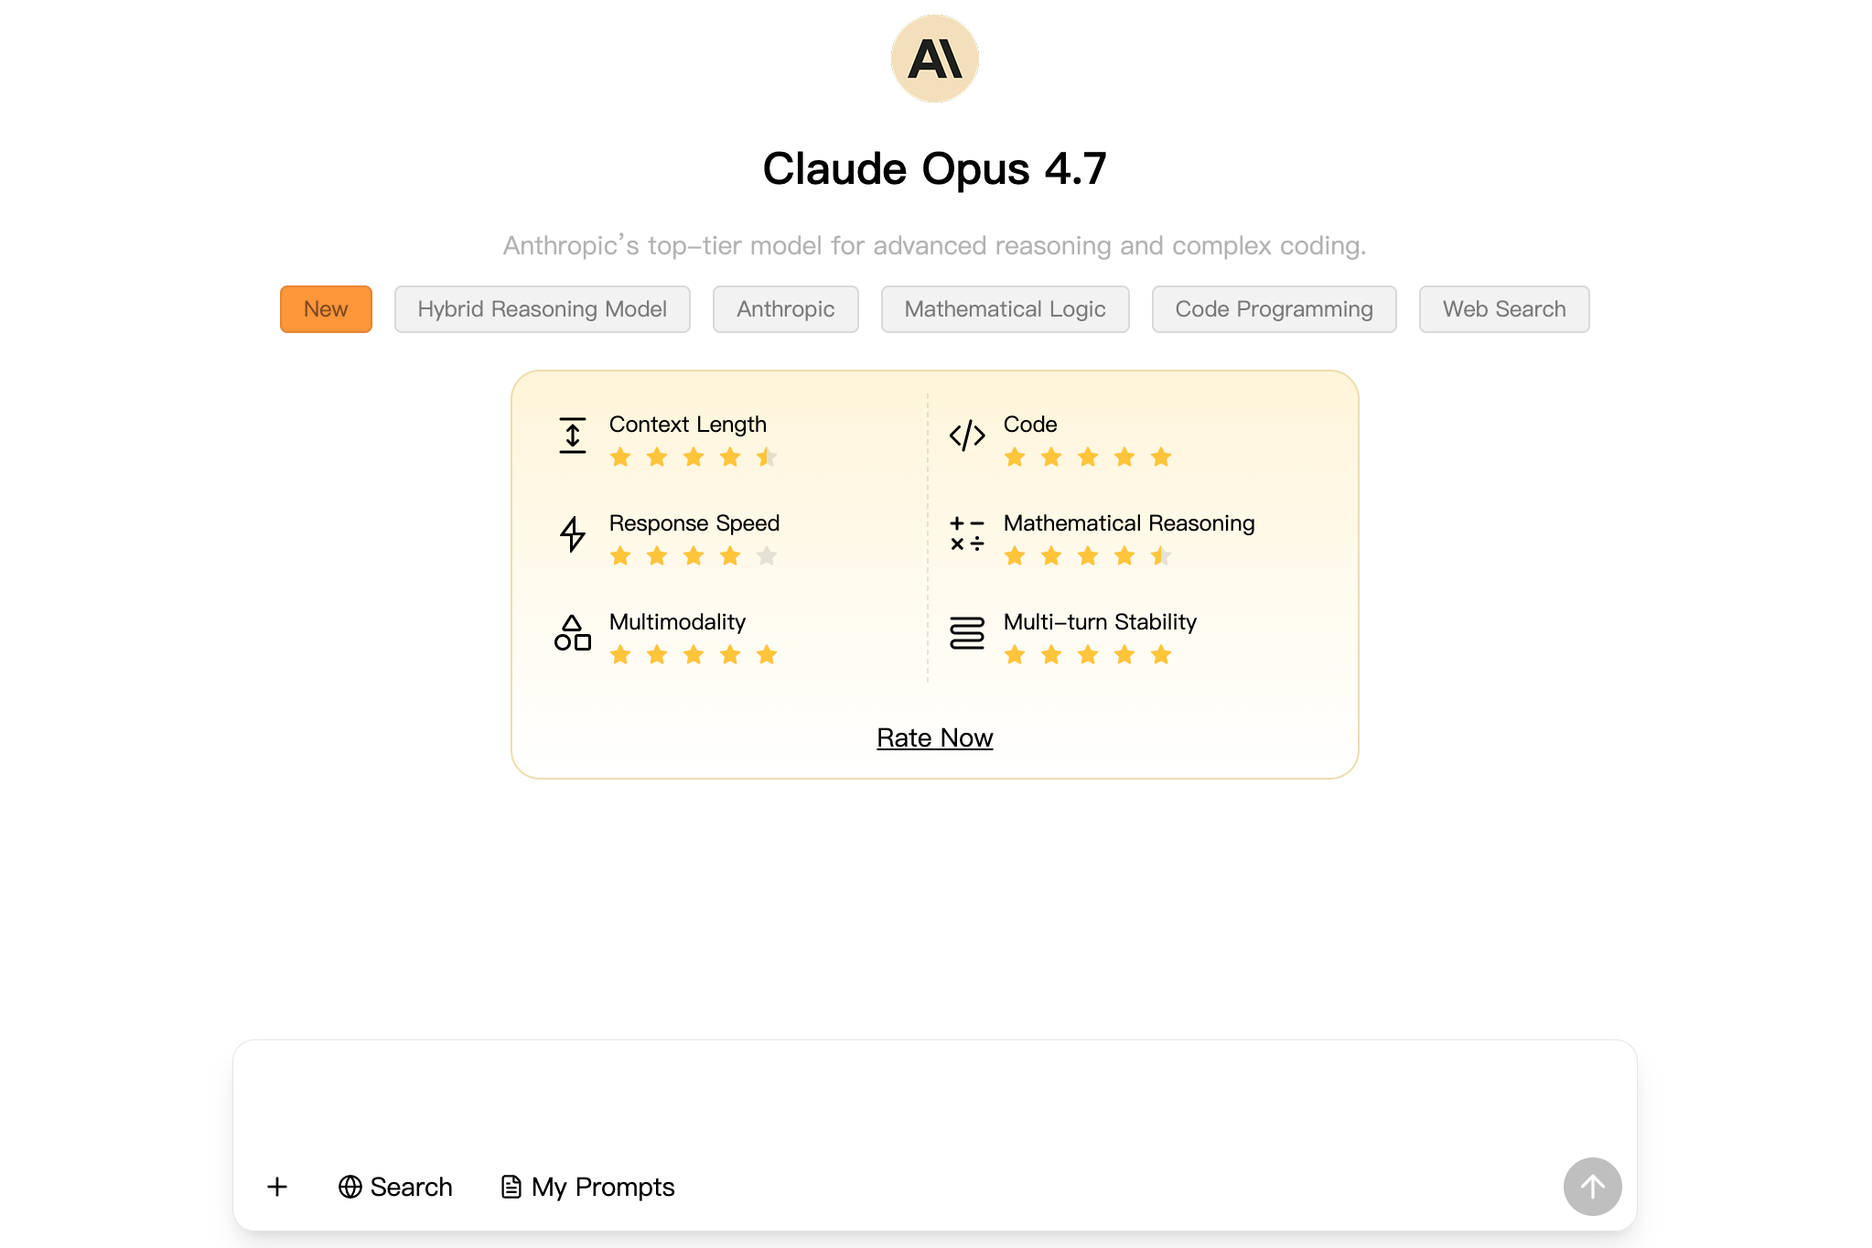Toggle the Search globe option
The width and height of the screenshot is (1872, 1248).
coord(395,1187)
